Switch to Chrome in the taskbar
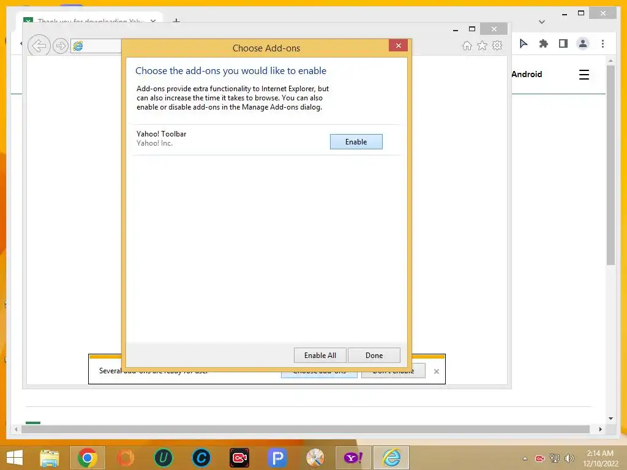This screenshot has width=627, height=470. 88,458
